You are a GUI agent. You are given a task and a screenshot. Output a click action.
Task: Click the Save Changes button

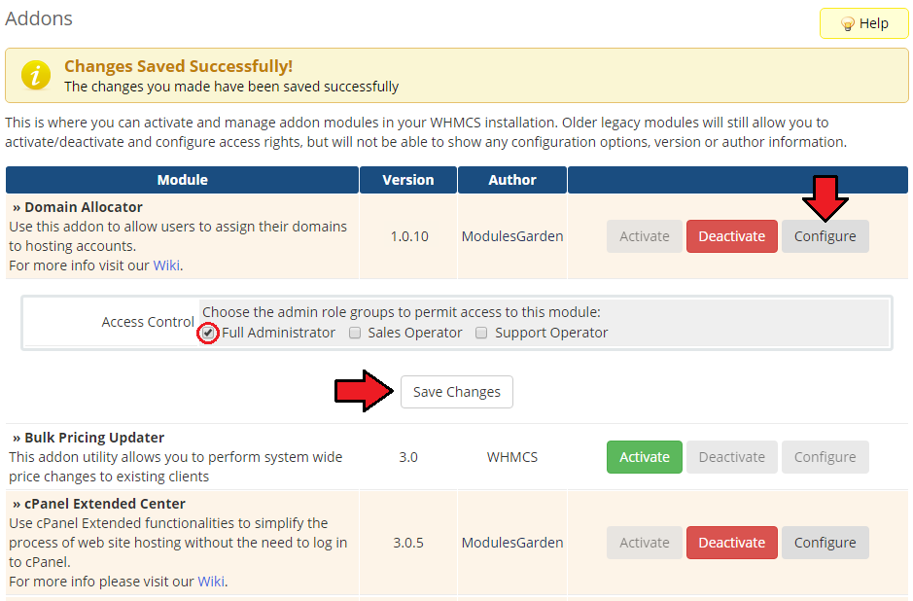pyautogui.click(x=457, y=392)
